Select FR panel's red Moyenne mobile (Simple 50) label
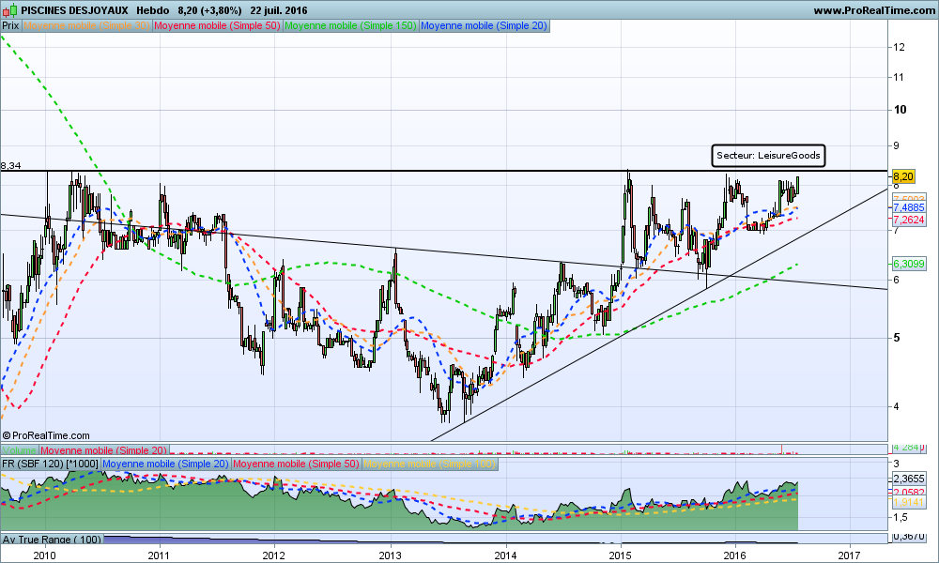Screen dimensions: 939x563 296,464
